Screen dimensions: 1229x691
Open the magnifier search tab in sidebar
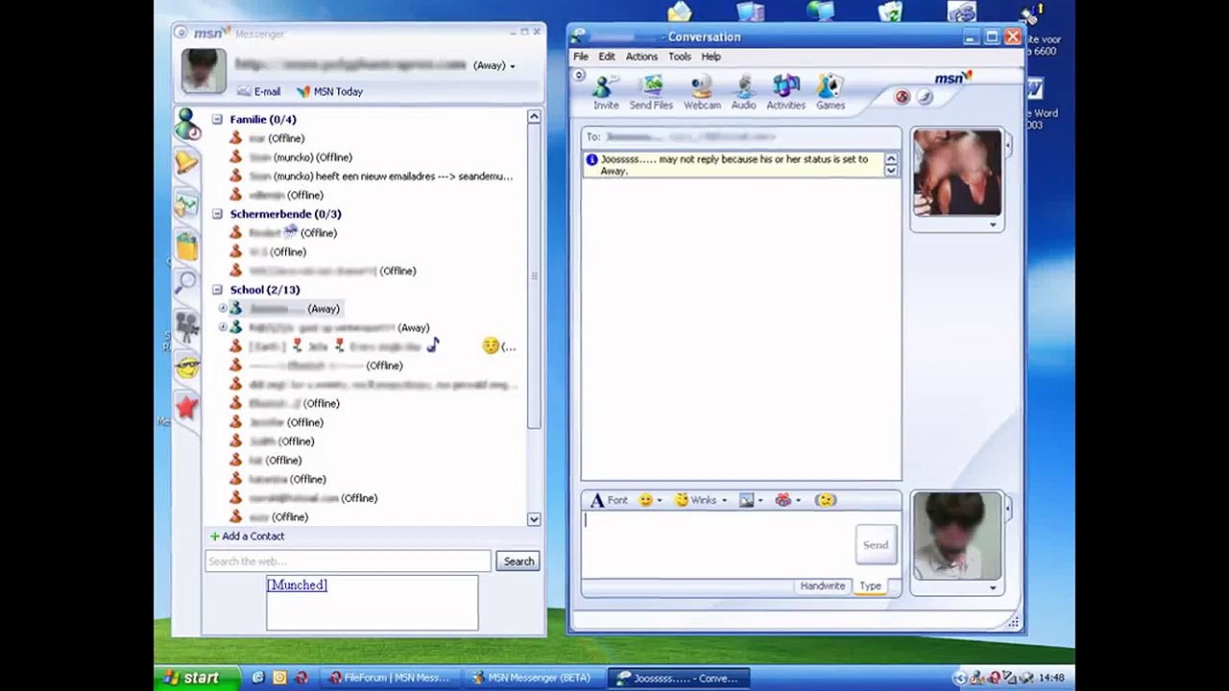(186, 285)
